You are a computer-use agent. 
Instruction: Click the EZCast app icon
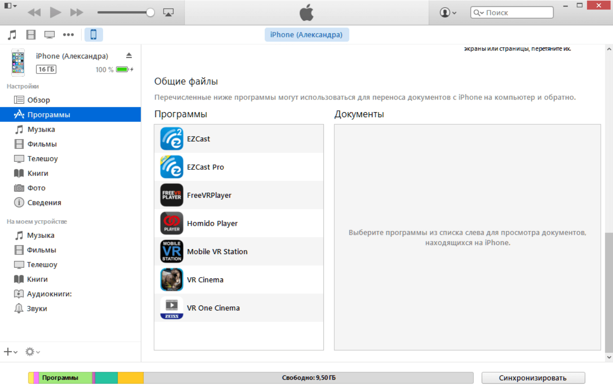pyautogui.click(x=172, y=139)
